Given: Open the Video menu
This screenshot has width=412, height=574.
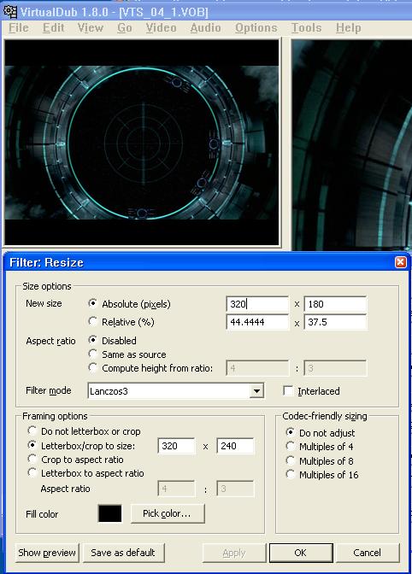Looking at the screenshot, I should 161,28.
